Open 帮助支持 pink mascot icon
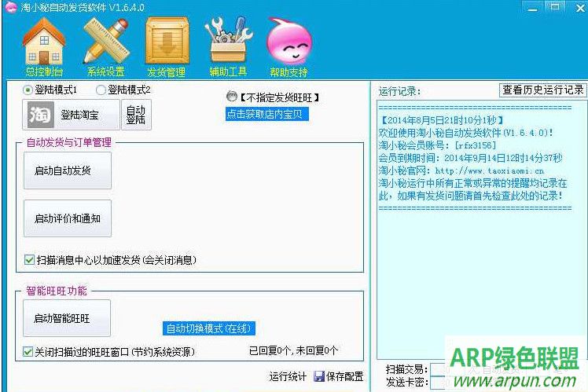The height and width of the screenshot is (392, 588). pos(289,42)
